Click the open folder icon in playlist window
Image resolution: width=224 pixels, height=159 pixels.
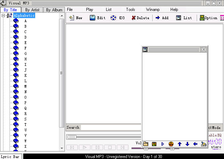(x=146, y=144)
